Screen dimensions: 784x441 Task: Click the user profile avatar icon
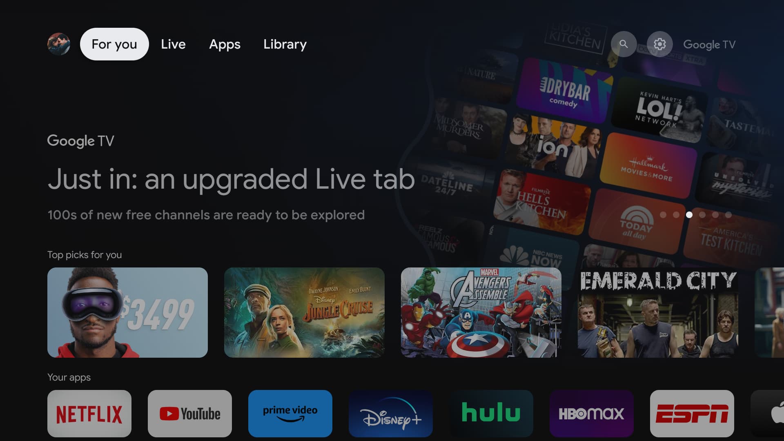click(59, 44)
